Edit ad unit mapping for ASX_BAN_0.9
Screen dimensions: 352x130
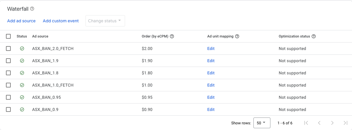click(x=211, y=109)
